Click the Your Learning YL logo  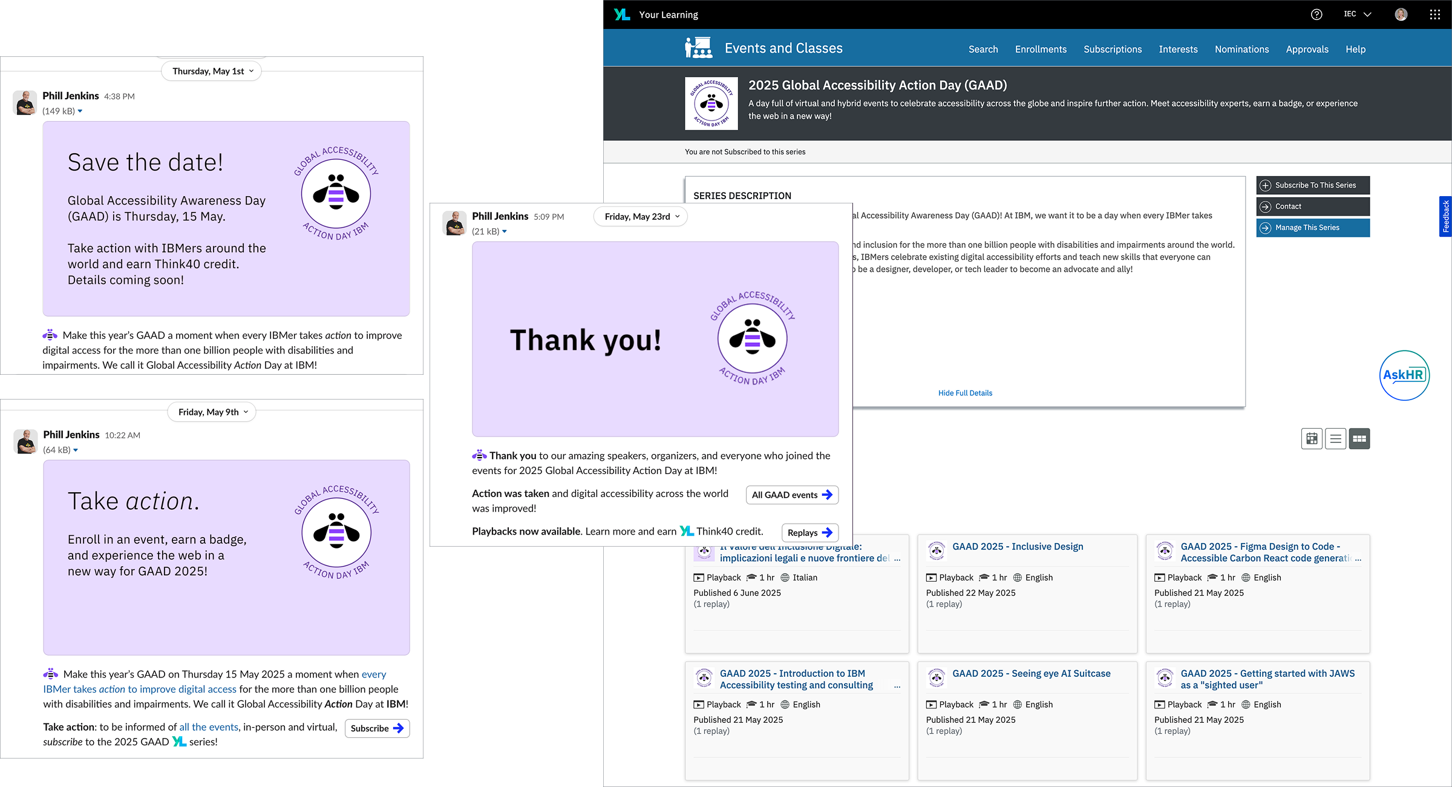[622, 14]
